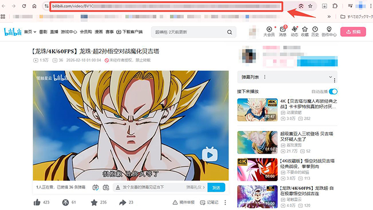Open the 会员购 nav item

click(86, 32)
